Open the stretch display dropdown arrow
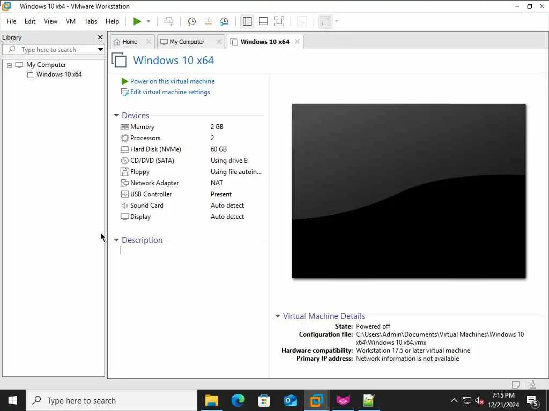The width and height of the screenshot is (549, 411). click(x=337, y=21)
